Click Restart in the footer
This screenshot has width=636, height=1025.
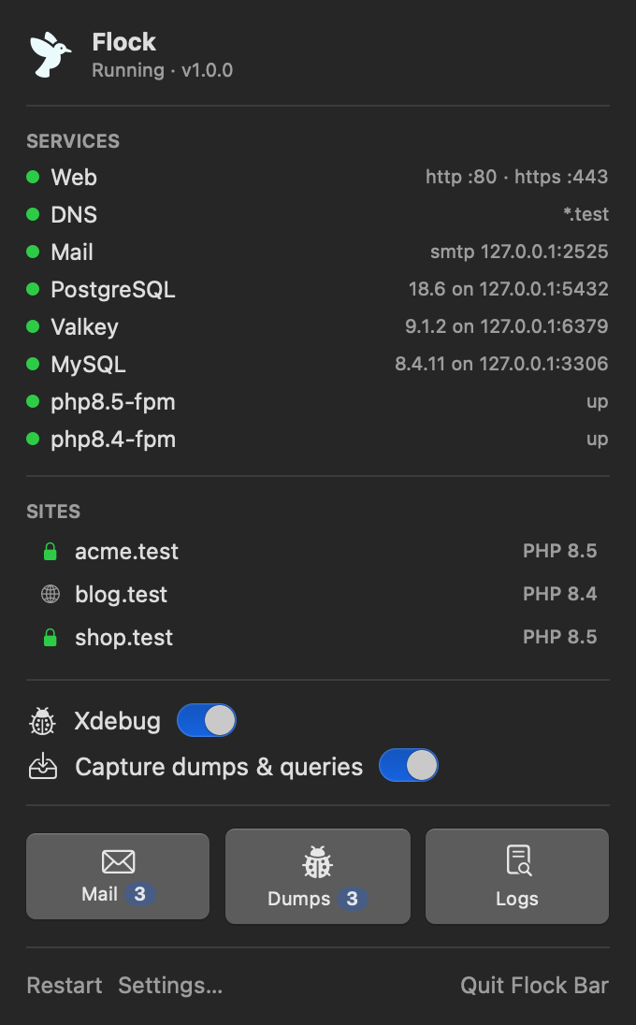tap(64, 985)
